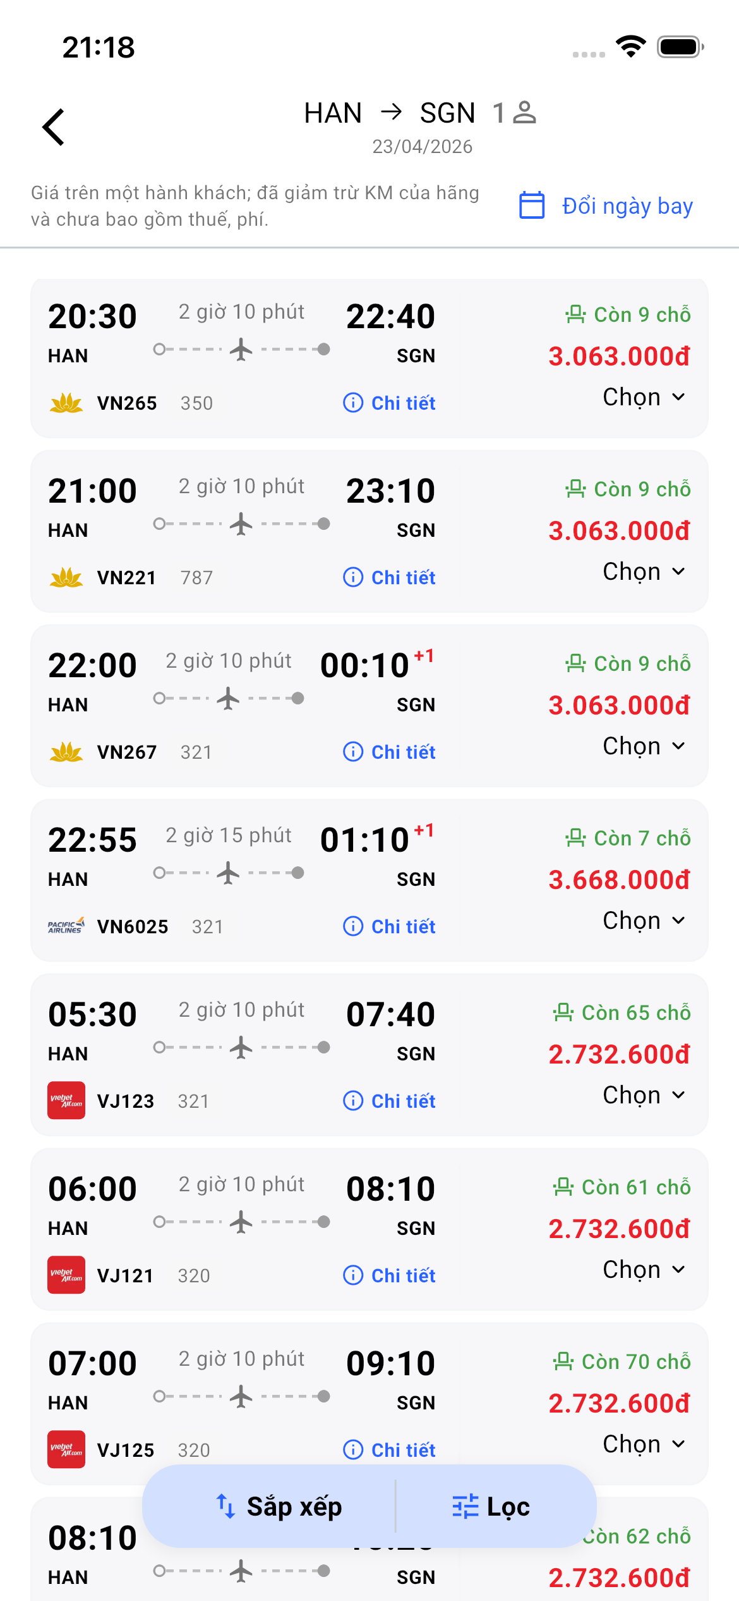Tap the sort arrows icon in Sắp xếp
The width and height of the screenshot is (739, 1601).
coord(226,1506)
